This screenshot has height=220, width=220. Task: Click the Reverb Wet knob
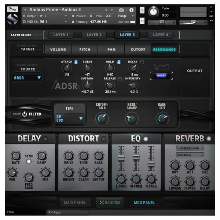coord(190,165)
